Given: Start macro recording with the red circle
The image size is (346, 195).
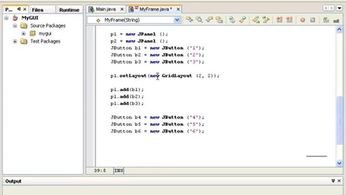Looking at the screenshot, I should point(303,20).
